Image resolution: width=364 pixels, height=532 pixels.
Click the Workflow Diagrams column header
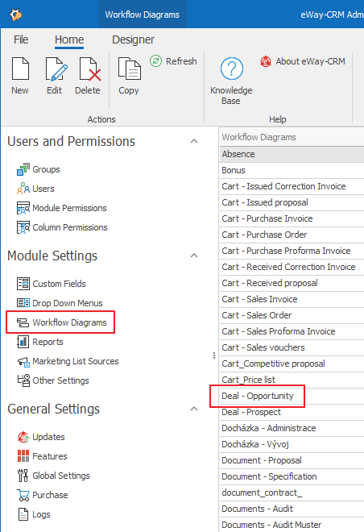(292, 137)
